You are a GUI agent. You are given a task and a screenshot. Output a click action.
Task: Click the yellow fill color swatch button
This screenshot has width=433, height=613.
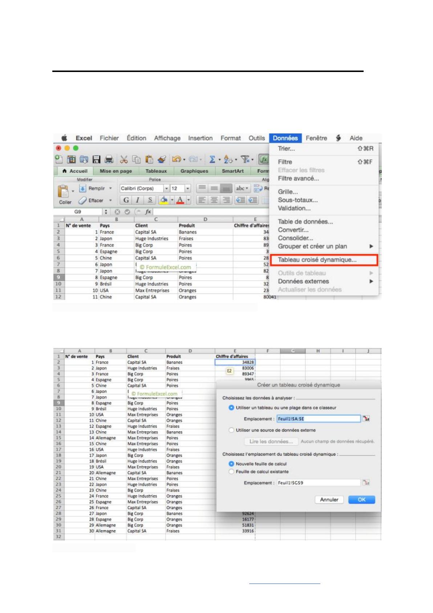point(164,200)
